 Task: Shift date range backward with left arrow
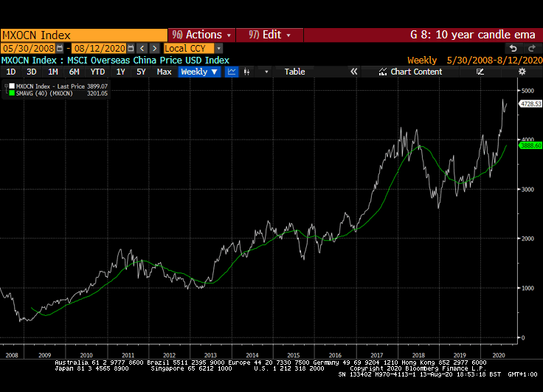(142, 48)
